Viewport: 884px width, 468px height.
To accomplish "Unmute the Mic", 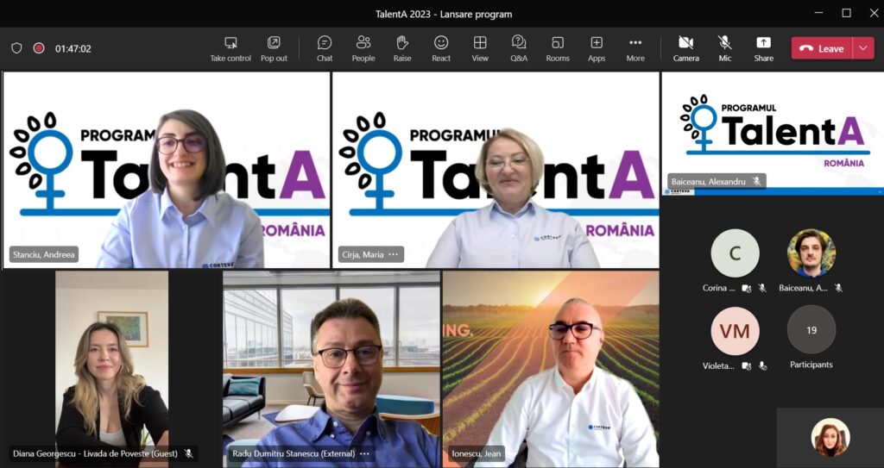I will pyautogui.click(x=724, y=49).
